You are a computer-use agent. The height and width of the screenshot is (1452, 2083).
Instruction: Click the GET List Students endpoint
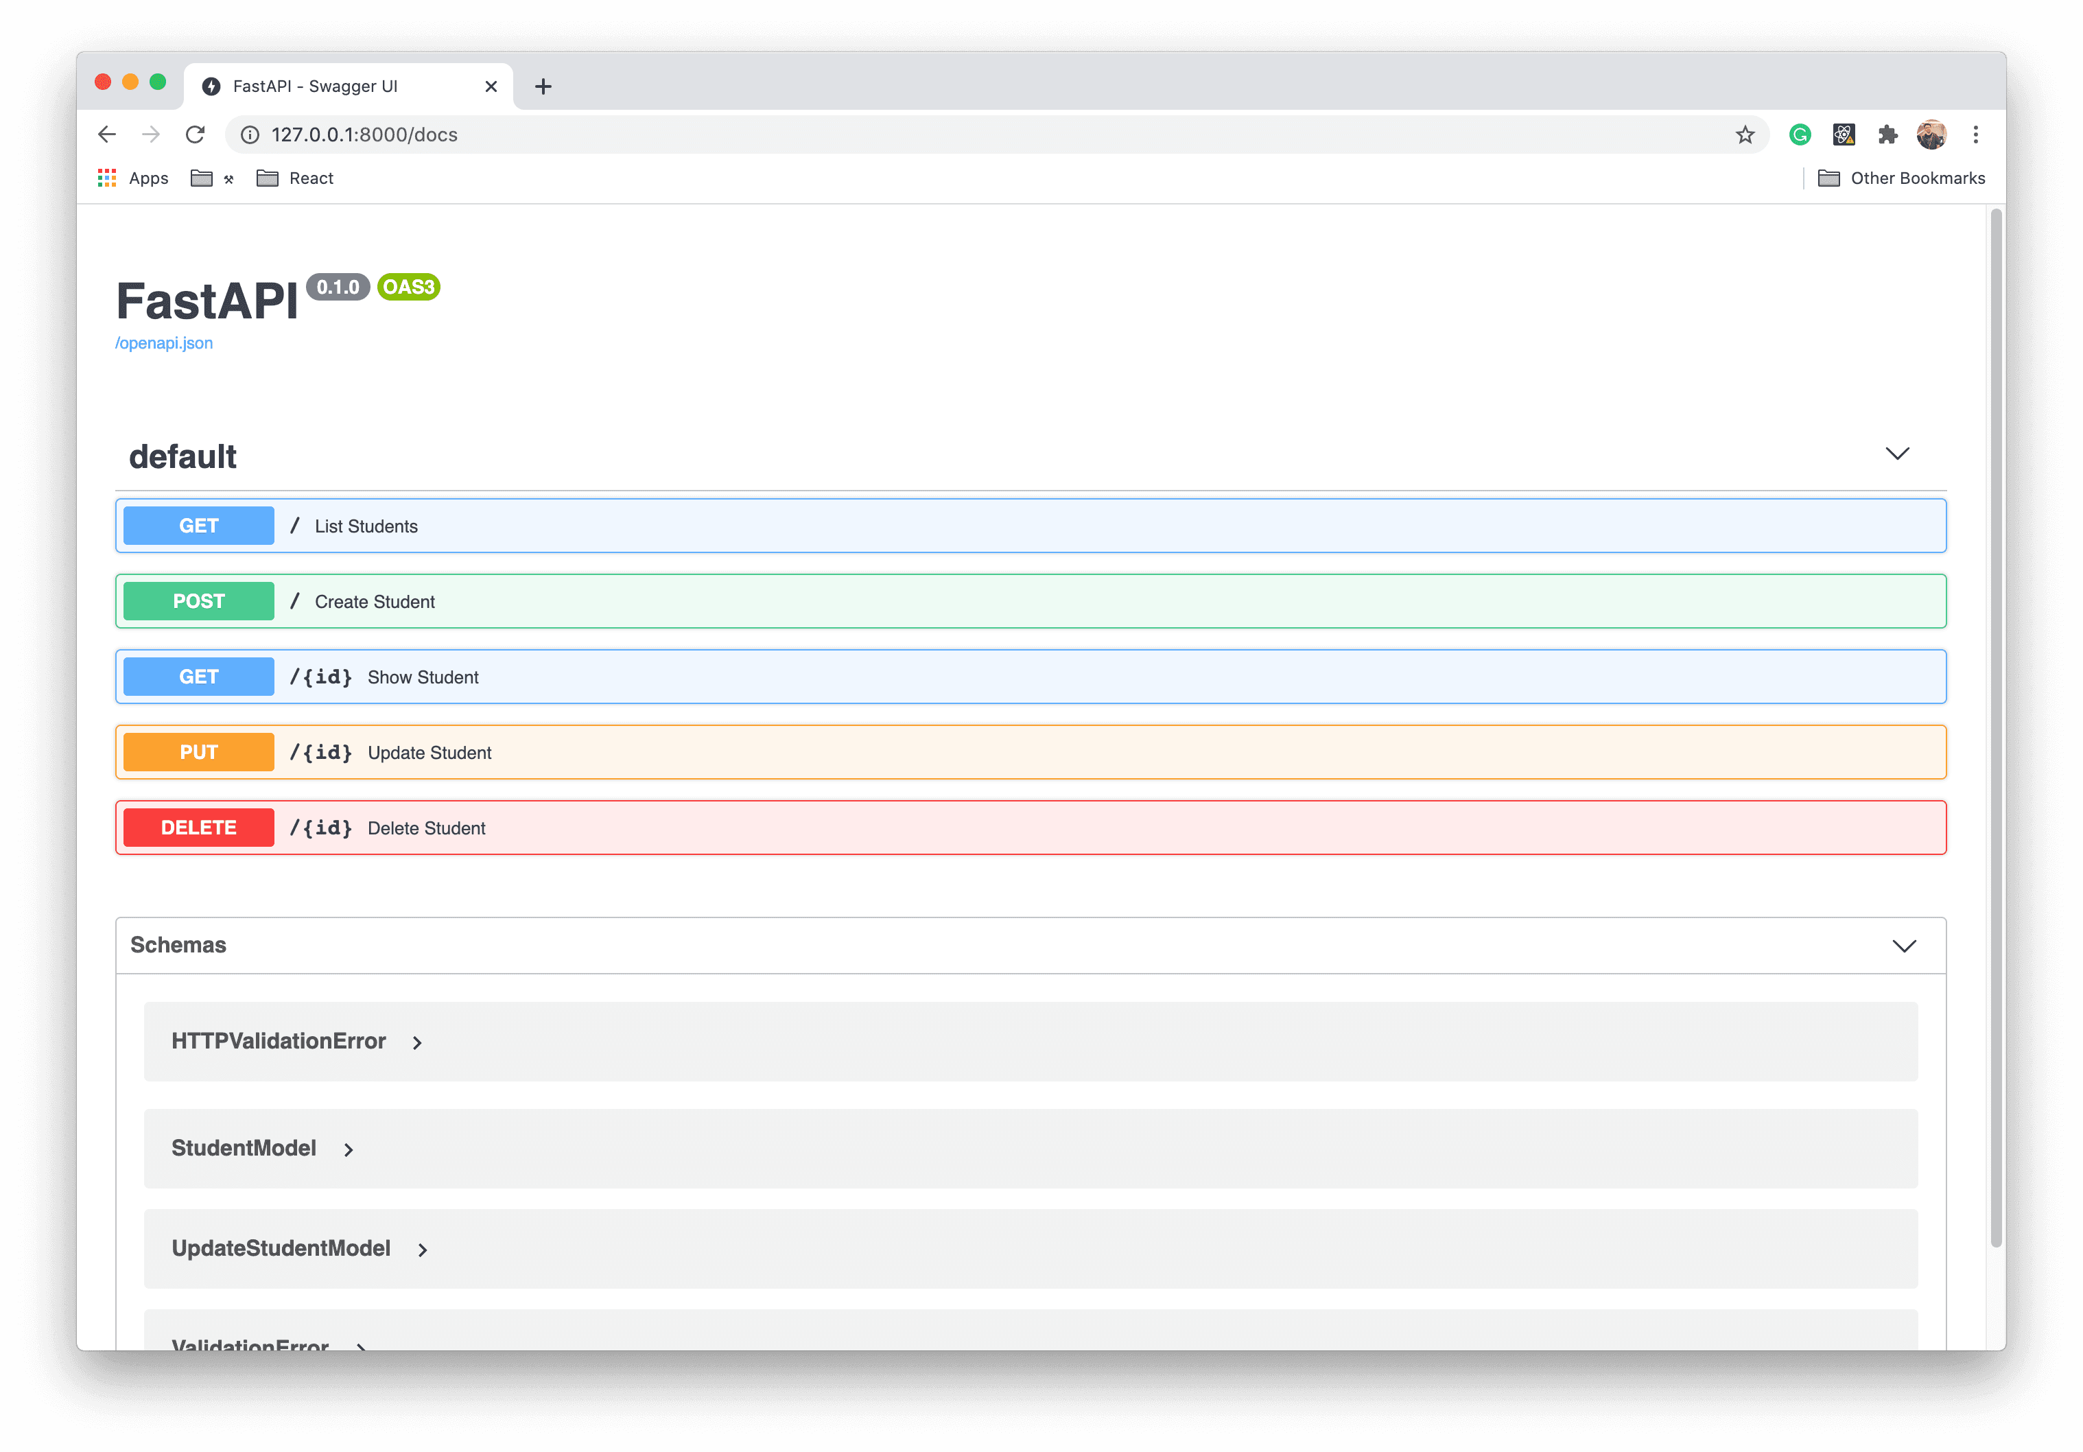click(1031, 526)
